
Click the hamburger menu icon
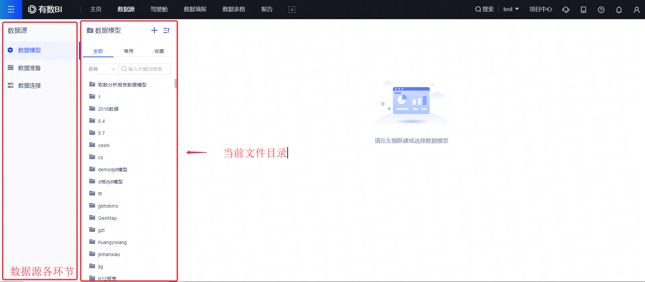(x=11, y=9)
